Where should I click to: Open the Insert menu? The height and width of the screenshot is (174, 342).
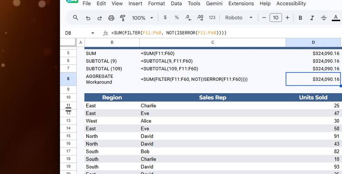pos(135,3)
